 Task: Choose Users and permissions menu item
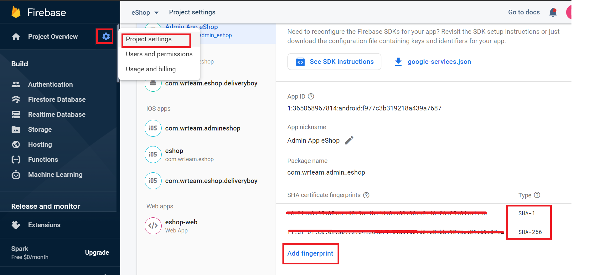159,54
